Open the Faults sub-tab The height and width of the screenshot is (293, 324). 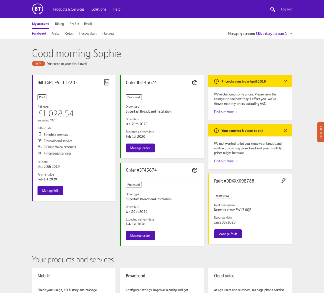(55, 34)
